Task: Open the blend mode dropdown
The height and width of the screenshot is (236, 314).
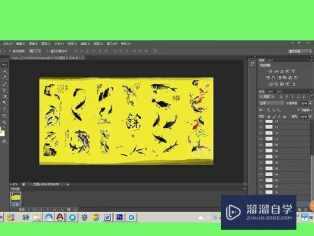Action: tap(271, 103)
